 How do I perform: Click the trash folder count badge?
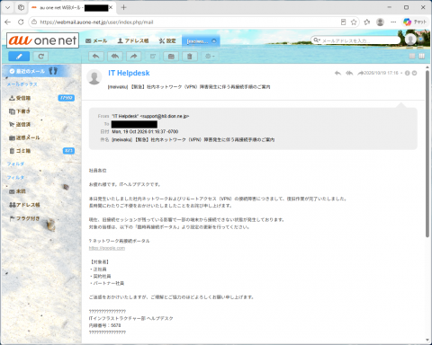point(68,151)
